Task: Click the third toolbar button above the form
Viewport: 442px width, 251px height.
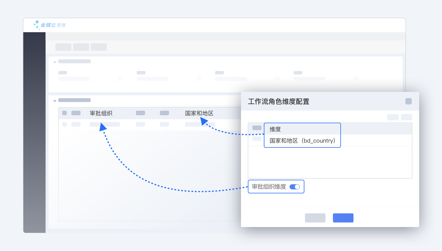Action: tap(99, 47)
